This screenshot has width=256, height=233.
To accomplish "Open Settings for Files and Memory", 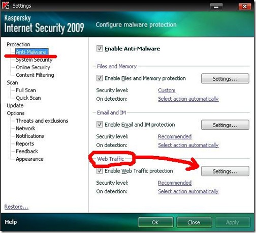I will coord(225,78).
